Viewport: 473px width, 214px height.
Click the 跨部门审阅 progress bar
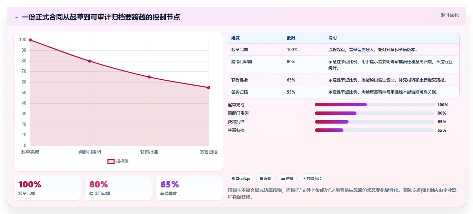375,113
